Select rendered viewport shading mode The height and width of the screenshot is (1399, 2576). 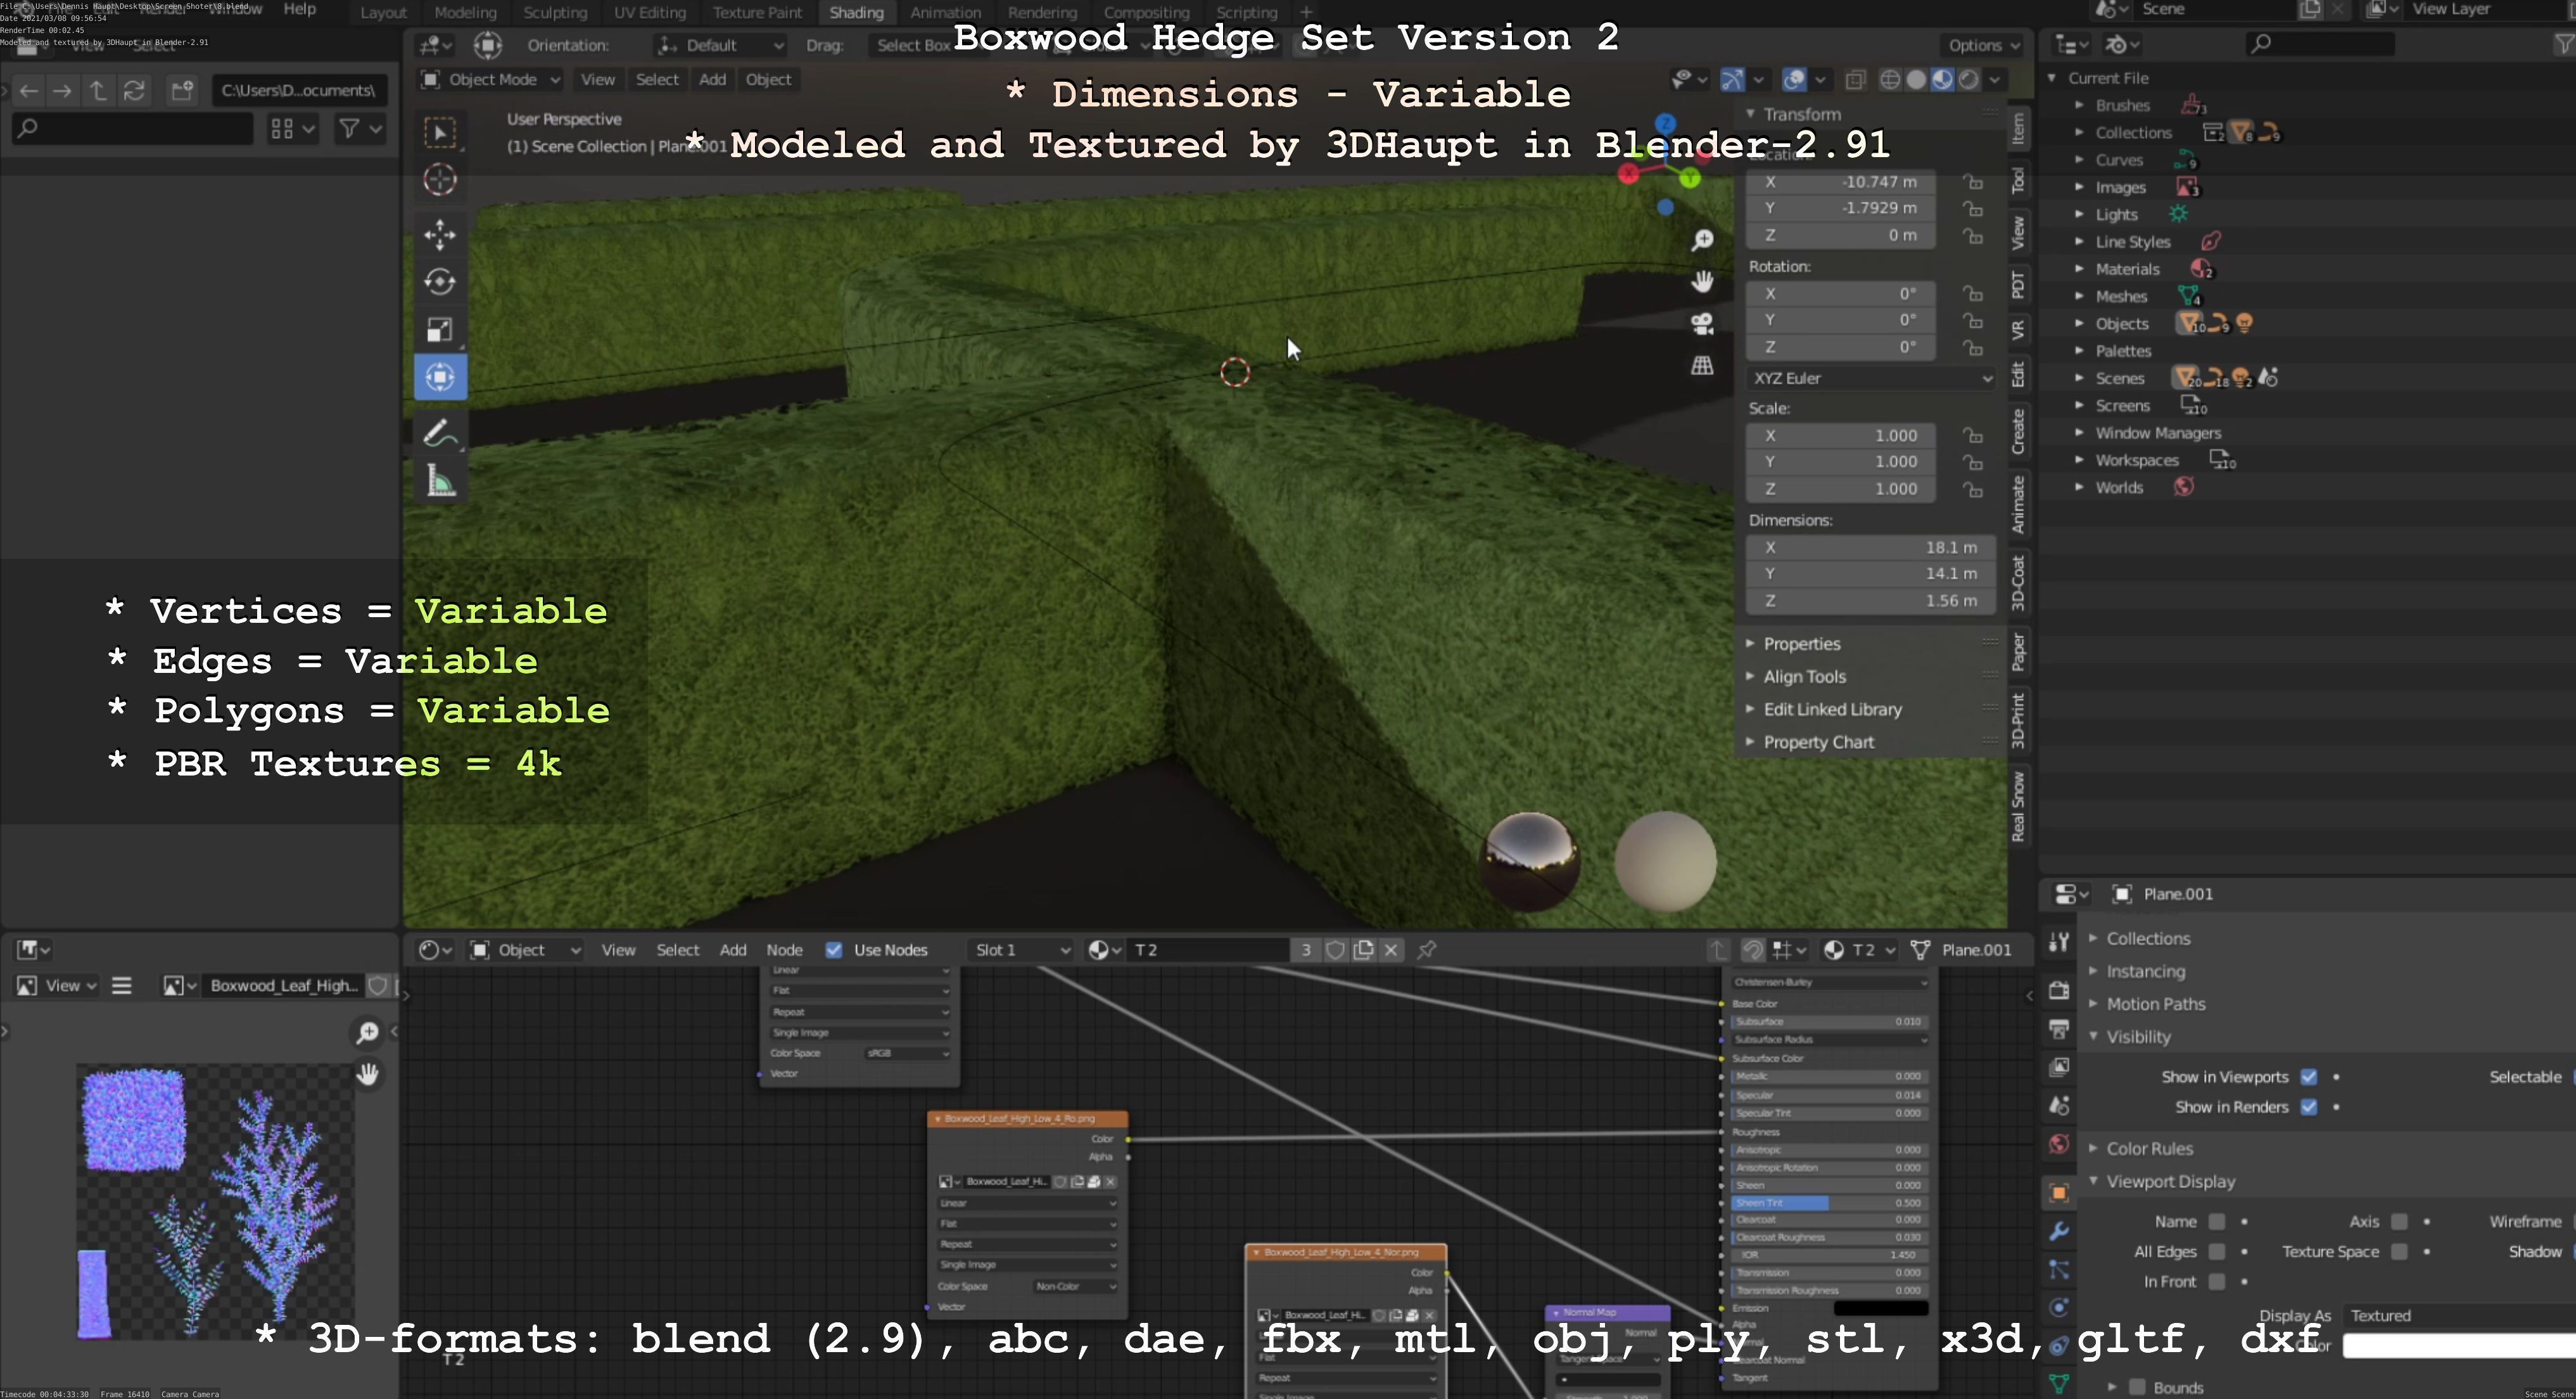pos(1969,80)
